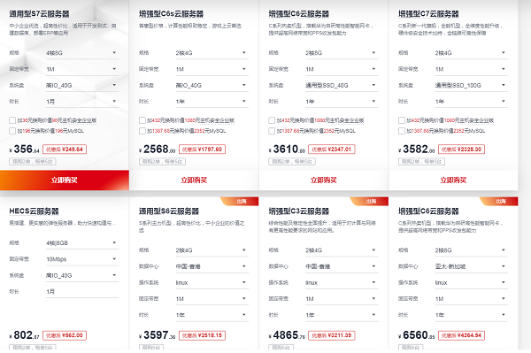The height and width of the screenshot is (353, 531).
Task: Tick 加1387.68元换购 MySQL checkbox in C7 card
Action: point(402,131)
